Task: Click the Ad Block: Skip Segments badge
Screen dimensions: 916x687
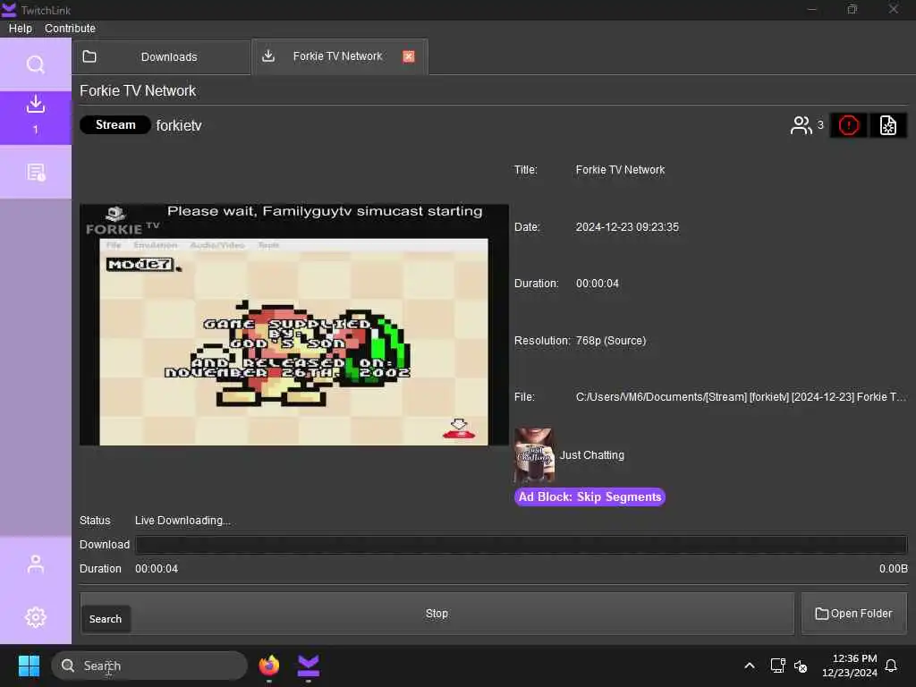Action: [589, 497]
